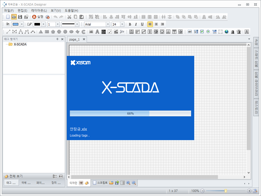This screenshot has width=261, height=196.
Task: Insert a funnel chart object
Action: pos(174,32)
